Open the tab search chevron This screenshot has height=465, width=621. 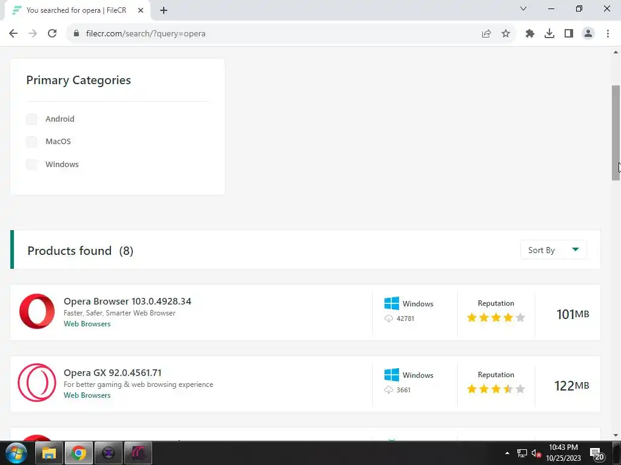click(523, 8)
